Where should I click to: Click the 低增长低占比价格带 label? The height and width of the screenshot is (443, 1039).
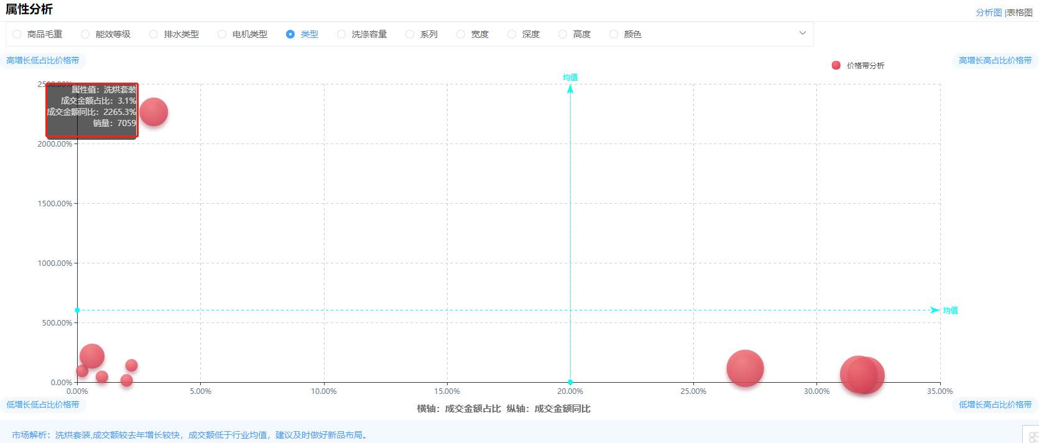pyautogui.click(x=43, y=404)
